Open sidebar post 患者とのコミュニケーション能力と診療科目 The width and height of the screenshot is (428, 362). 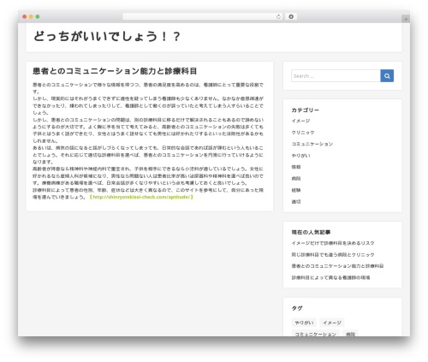pyautogui.click(x=337, y=266)
